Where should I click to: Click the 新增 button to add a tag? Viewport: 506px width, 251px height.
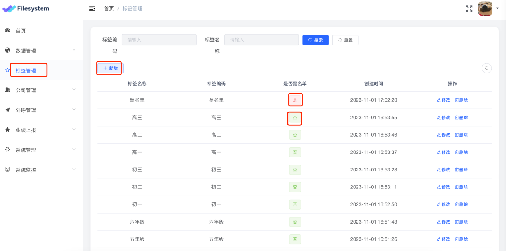point(110,68)
